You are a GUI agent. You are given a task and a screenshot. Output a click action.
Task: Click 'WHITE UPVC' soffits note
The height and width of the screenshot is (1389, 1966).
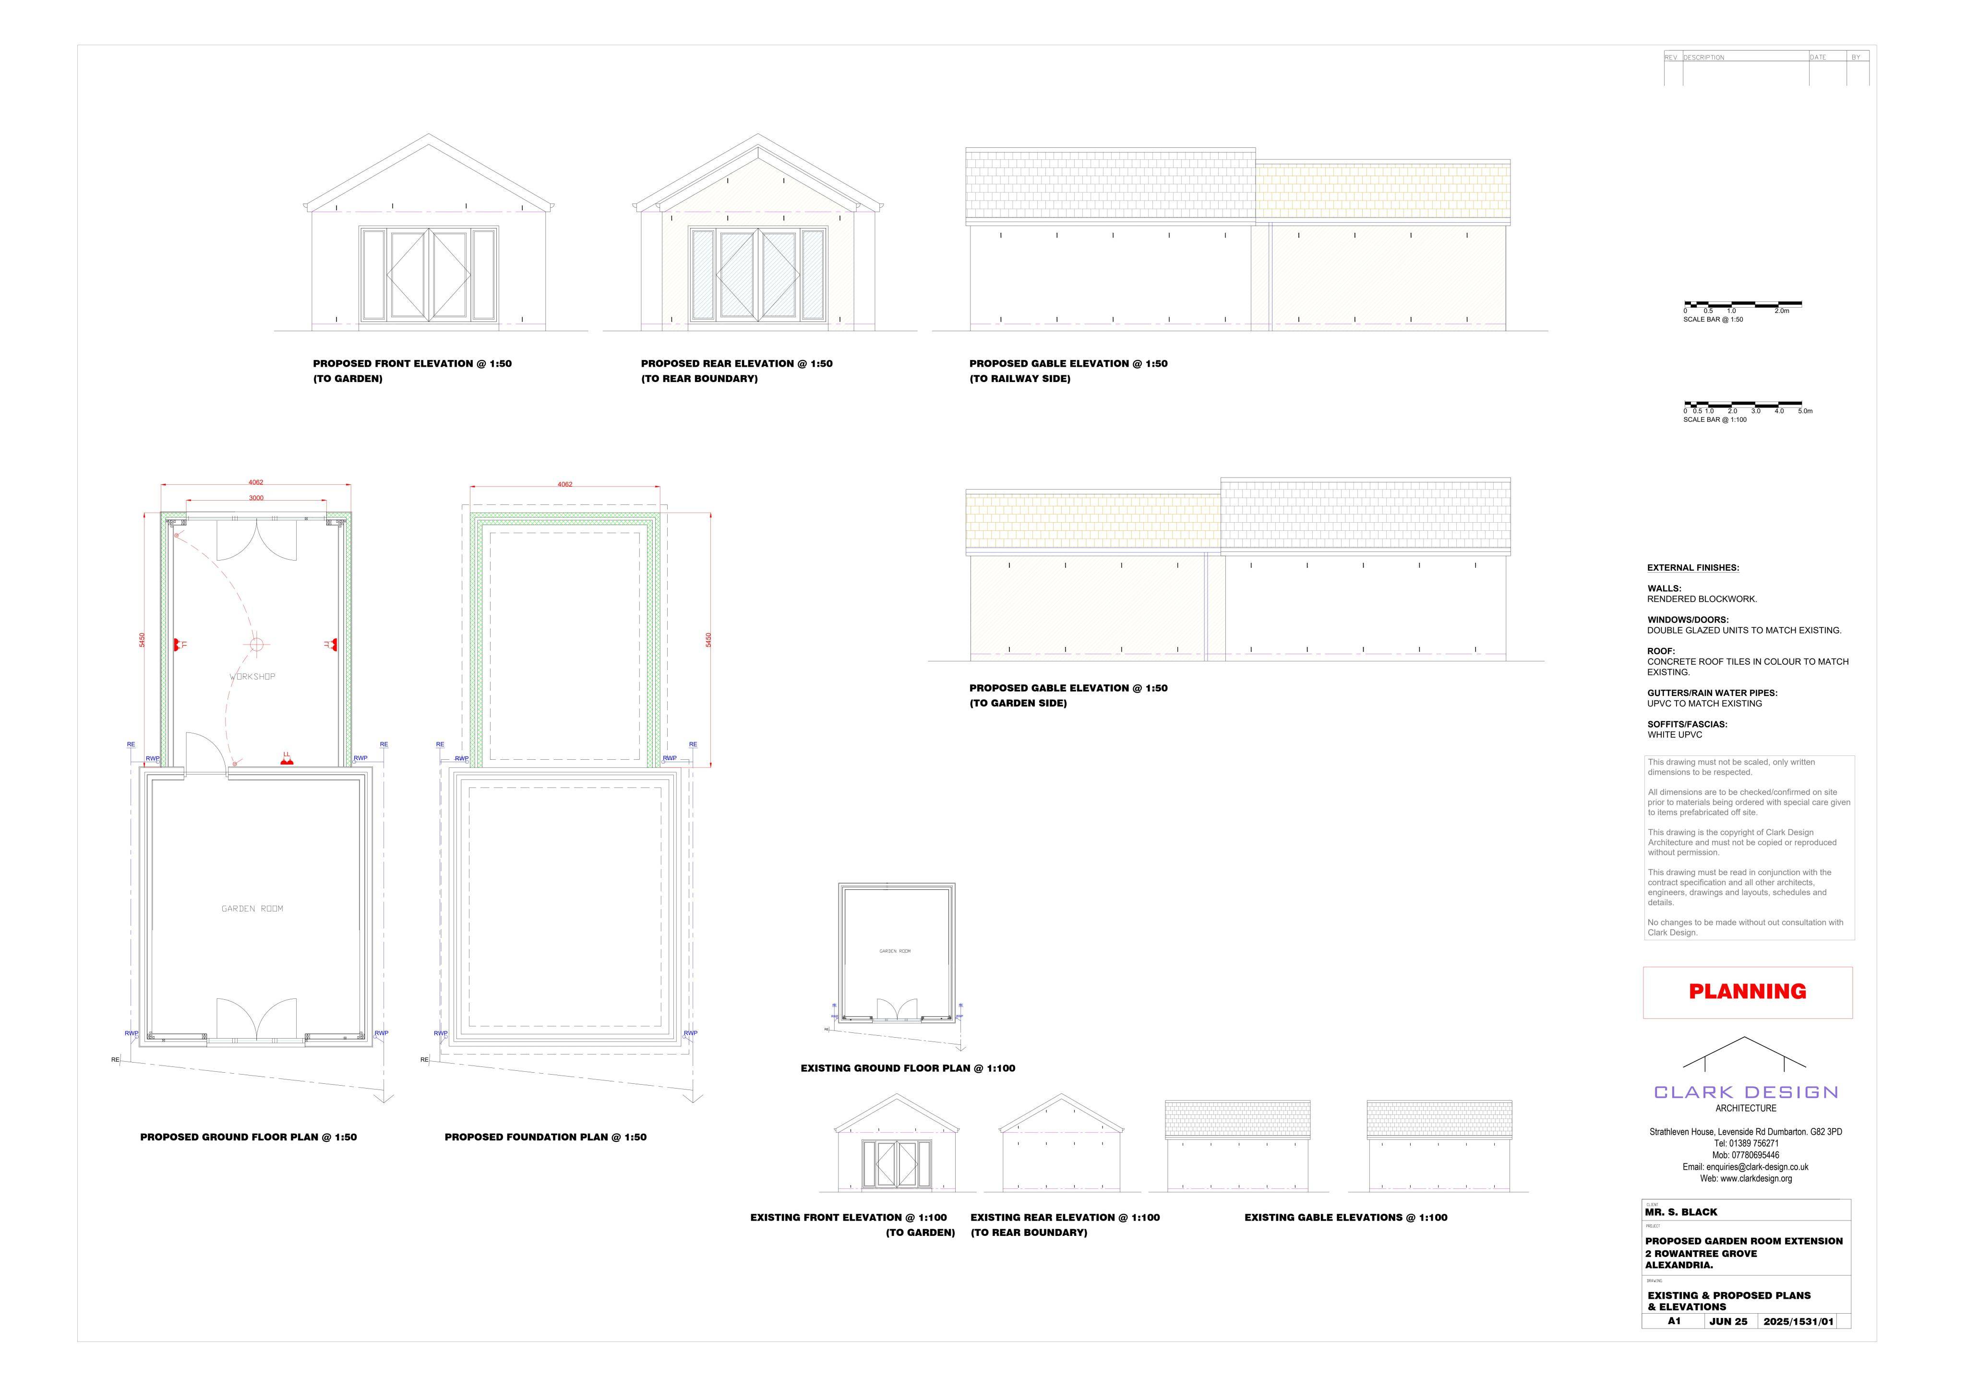click(x=1674, y=735)
